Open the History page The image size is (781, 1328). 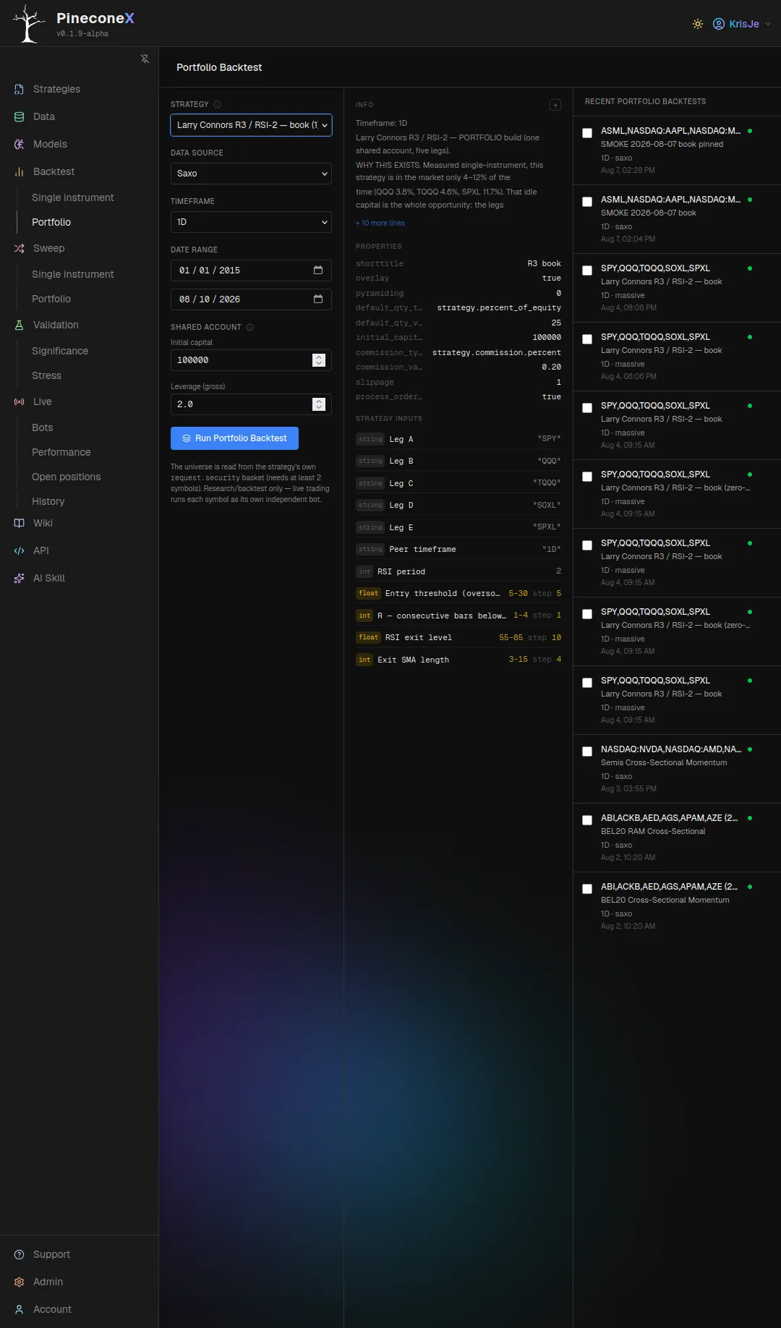pos(48,501)
